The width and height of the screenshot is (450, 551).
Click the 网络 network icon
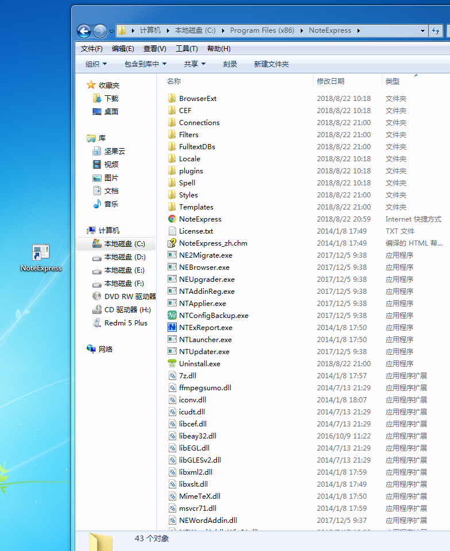pos(91,349)
